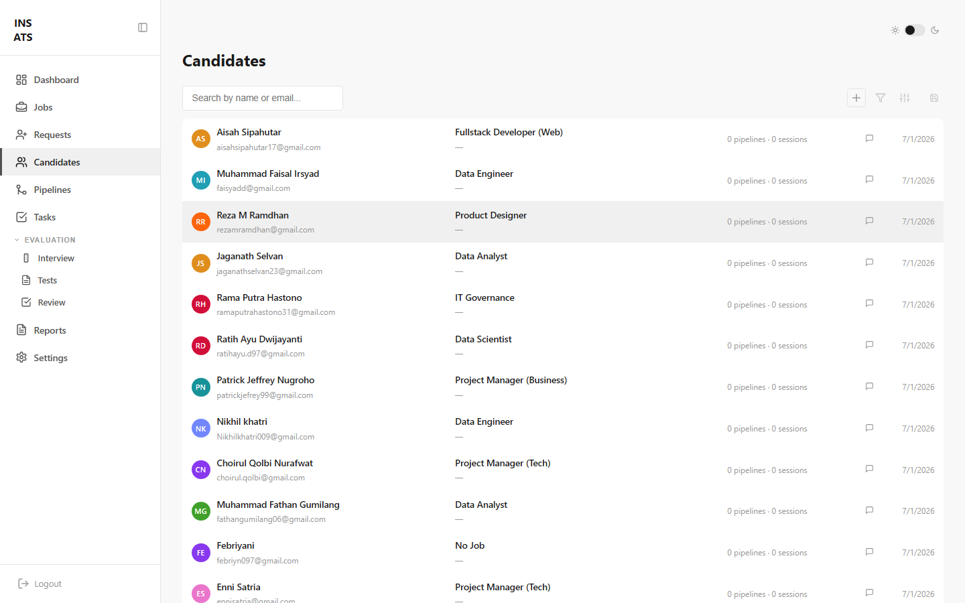Click the sun light theme icon

click(x=895, y=30)
